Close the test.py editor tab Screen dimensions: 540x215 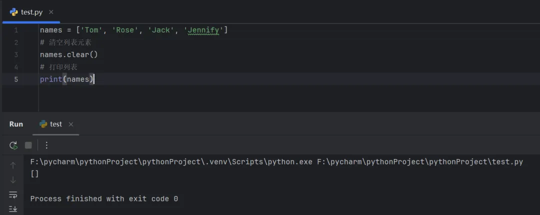click(x=51, y=12)
